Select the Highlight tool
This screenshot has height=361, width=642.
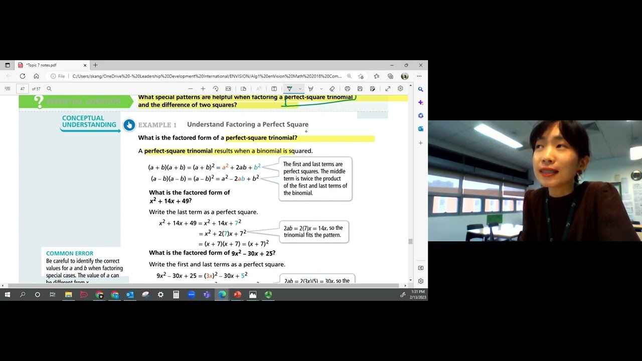point(310,89)
